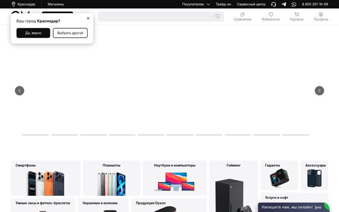
Task: Select the fifth banner slide indicator
Action: tap(151, 135)
